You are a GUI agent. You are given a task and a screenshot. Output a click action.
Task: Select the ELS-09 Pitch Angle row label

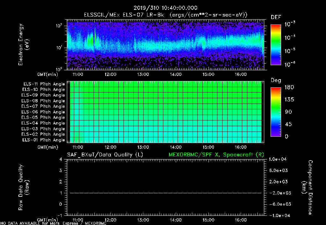pyautogui.click(x=43, y=95)
